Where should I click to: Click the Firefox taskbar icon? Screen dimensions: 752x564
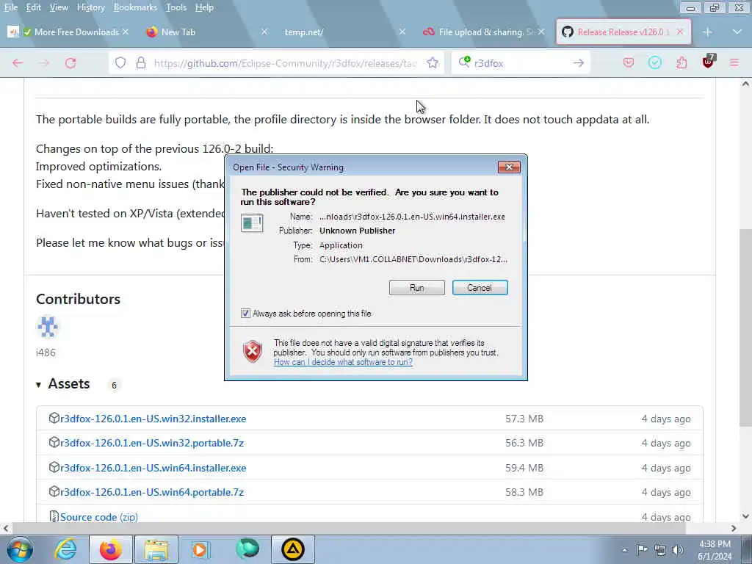coord(111,549)
